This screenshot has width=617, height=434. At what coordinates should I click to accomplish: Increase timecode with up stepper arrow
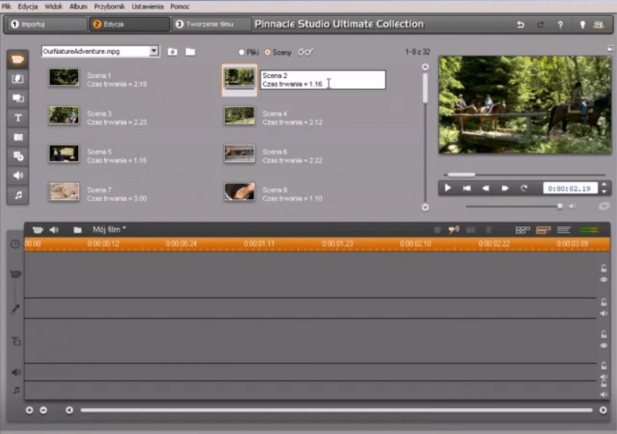click(604, 184)
